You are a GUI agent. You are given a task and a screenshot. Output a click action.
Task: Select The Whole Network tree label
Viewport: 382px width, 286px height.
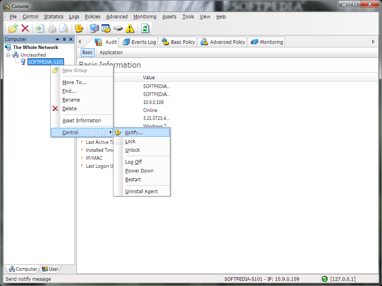pos(35,47)
